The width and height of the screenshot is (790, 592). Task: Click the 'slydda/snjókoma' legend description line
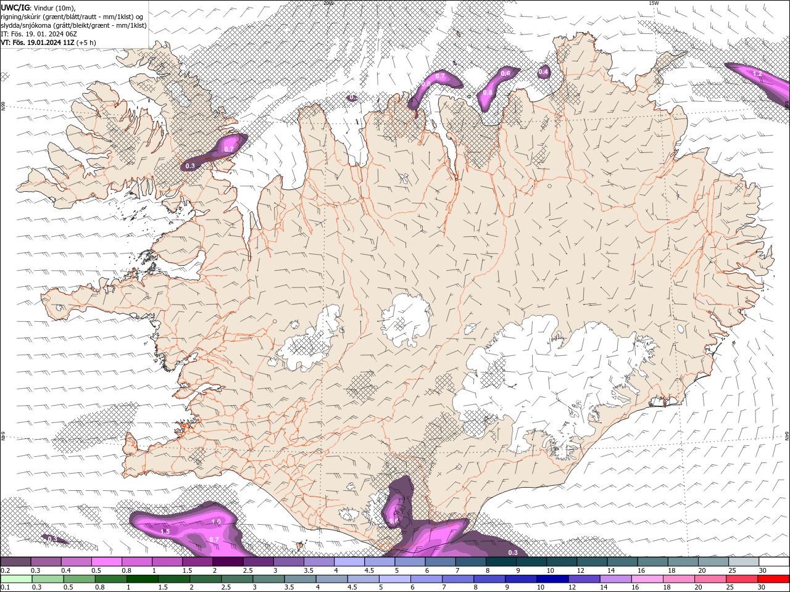(73, 25)
